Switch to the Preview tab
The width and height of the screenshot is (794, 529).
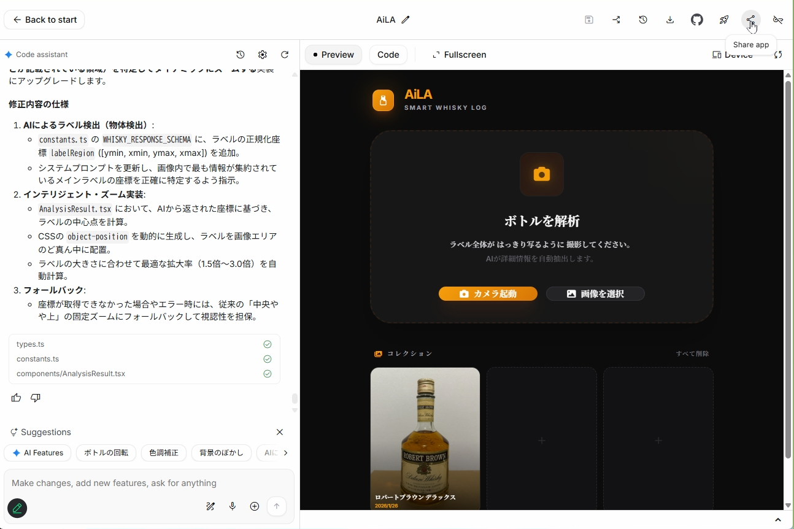click(x=333, y=55)
